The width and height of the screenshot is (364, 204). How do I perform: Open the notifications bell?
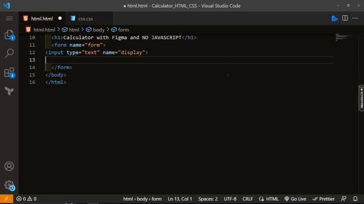[x=355, y=199]
